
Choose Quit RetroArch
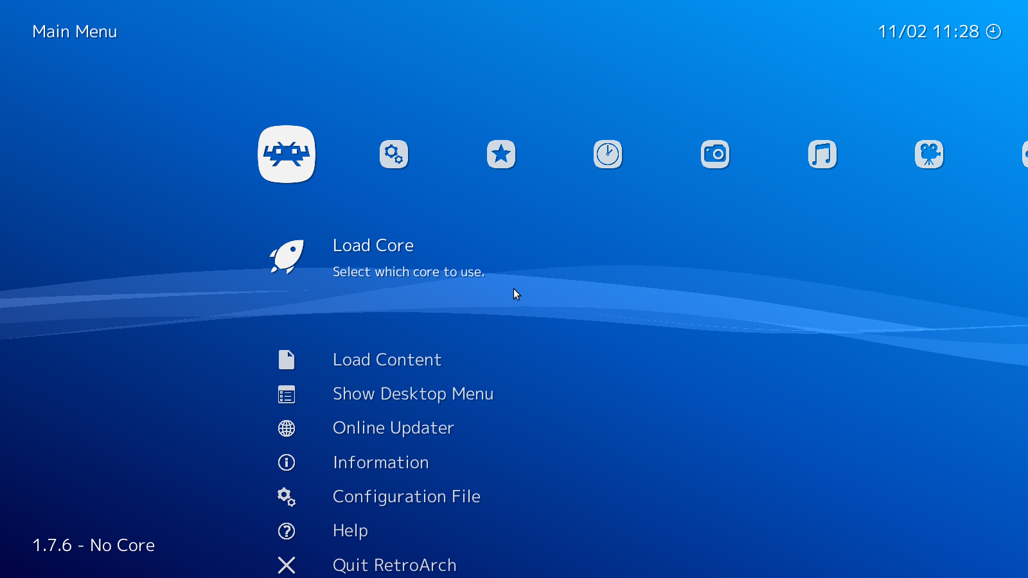[x=394, y=565]
